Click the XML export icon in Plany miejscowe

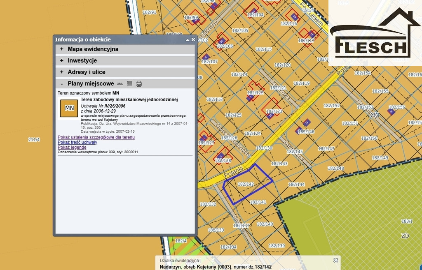pyautogui.click(x=120, y=84)
